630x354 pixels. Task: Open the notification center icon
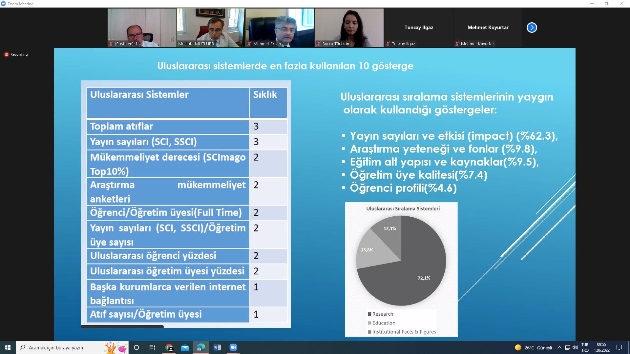[x=619, y=347]
